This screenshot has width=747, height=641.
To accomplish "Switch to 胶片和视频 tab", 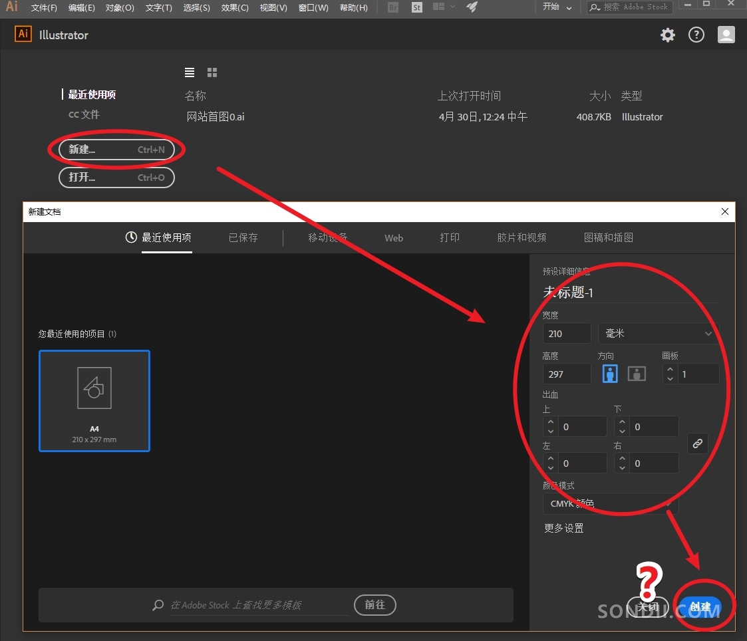I will coord(522,237).
